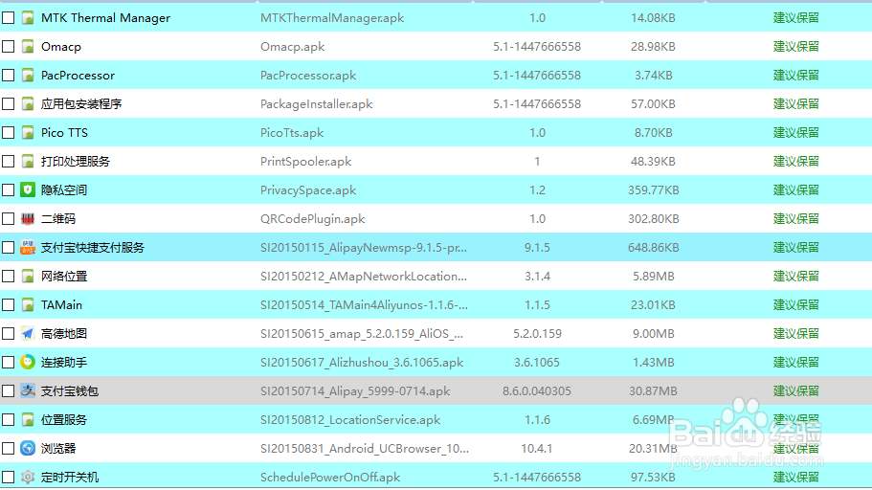Click PrivacySpace.apk file name
This screenshot has height=490, width=872.
(x=308, y=190)
